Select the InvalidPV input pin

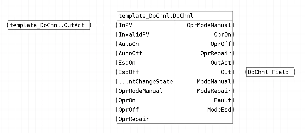click(x=134, y=34)
